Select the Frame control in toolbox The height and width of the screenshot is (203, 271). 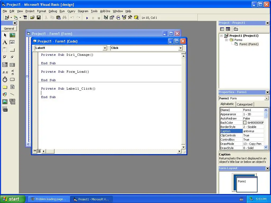(x=5, y=50)
